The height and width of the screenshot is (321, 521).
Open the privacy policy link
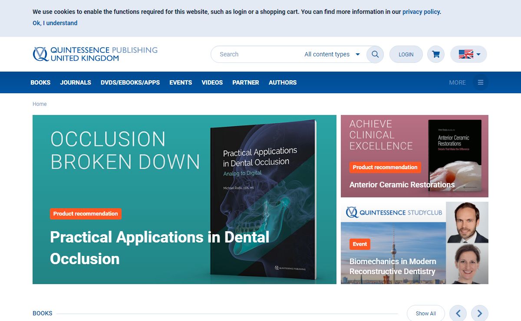421,12
